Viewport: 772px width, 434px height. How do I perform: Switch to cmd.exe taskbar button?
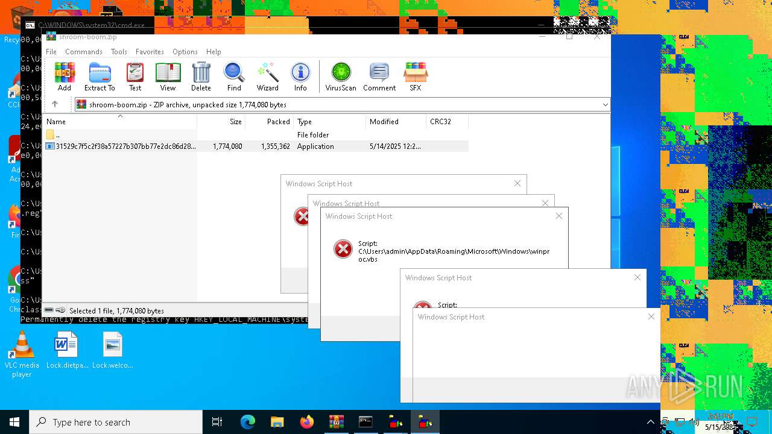[366, 422]
